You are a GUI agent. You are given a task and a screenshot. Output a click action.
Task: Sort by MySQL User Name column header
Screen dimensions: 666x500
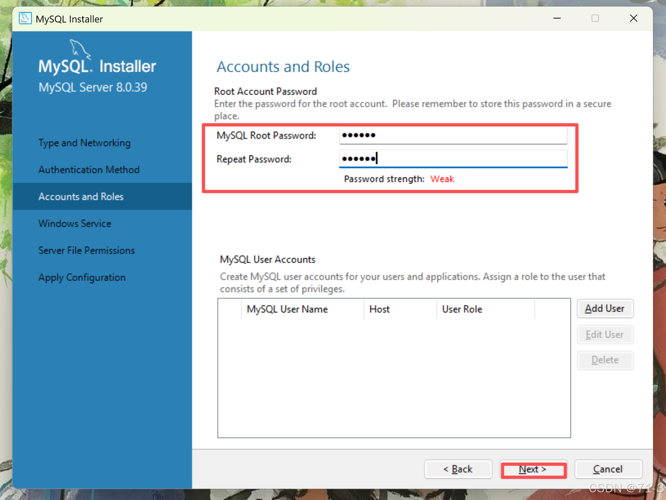click(302, 309)
